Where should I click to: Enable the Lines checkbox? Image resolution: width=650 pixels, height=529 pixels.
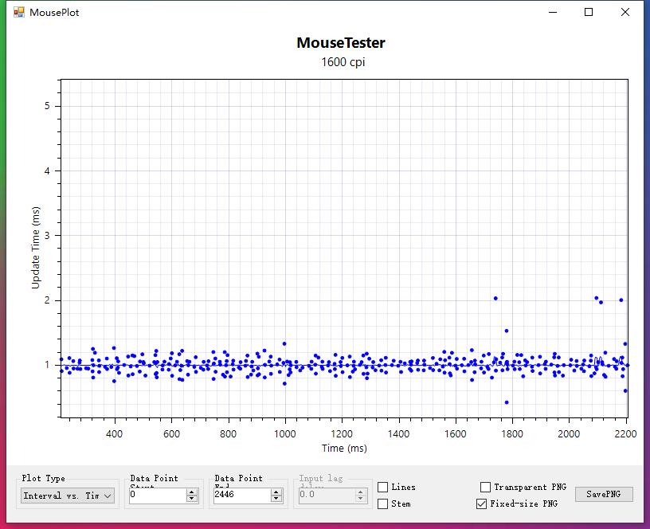tap(383, 487)
